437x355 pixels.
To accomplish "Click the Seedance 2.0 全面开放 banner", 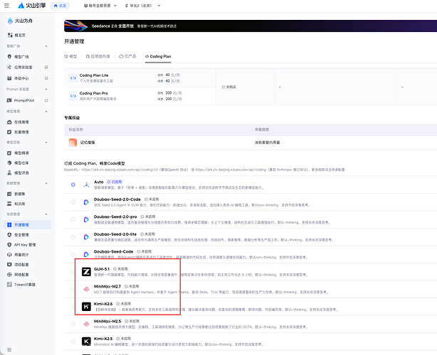I will 251,26.
